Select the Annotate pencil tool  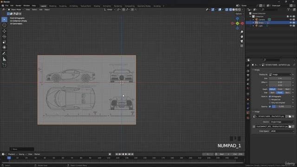point(4,54)
